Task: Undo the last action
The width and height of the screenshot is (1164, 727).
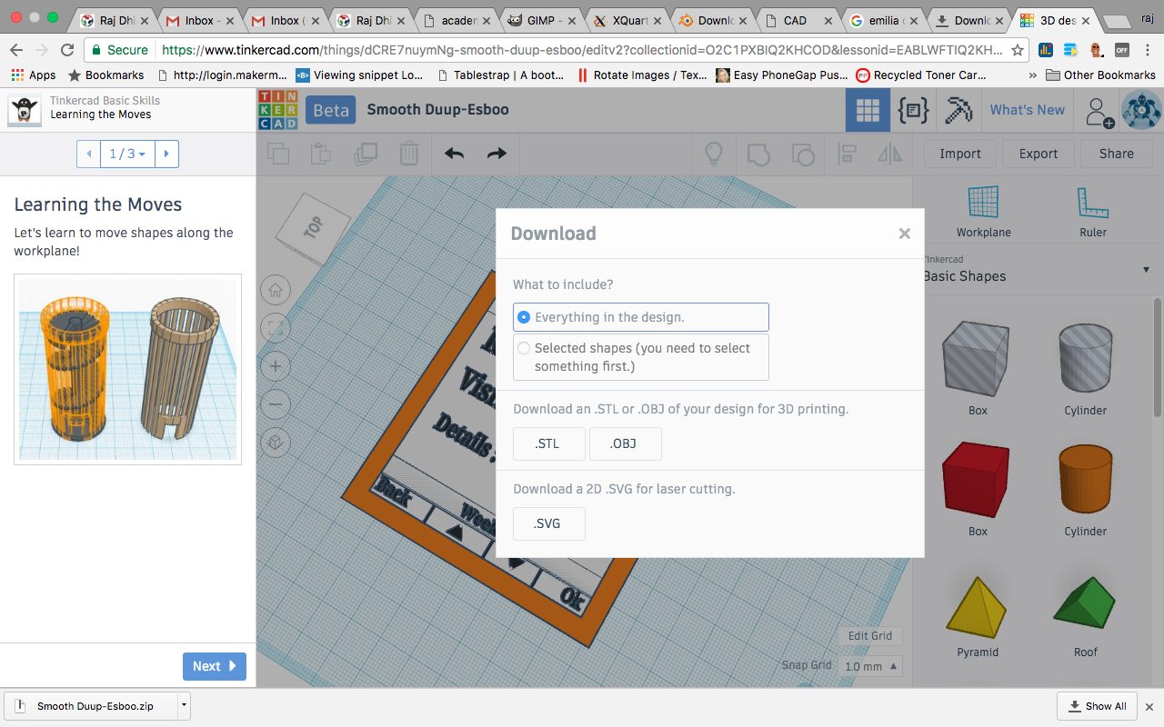Action: [455, 154]
